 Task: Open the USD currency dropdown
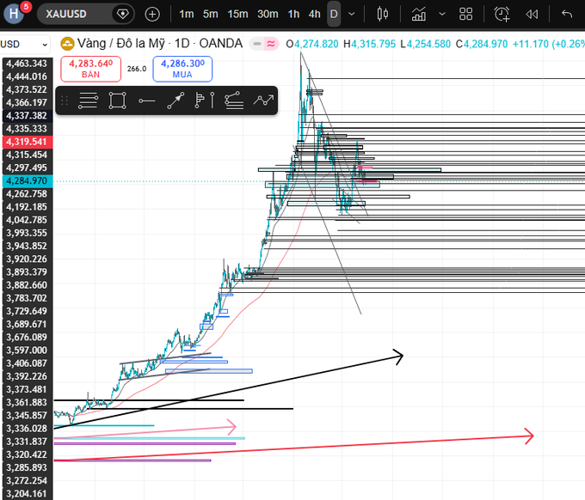25,45
